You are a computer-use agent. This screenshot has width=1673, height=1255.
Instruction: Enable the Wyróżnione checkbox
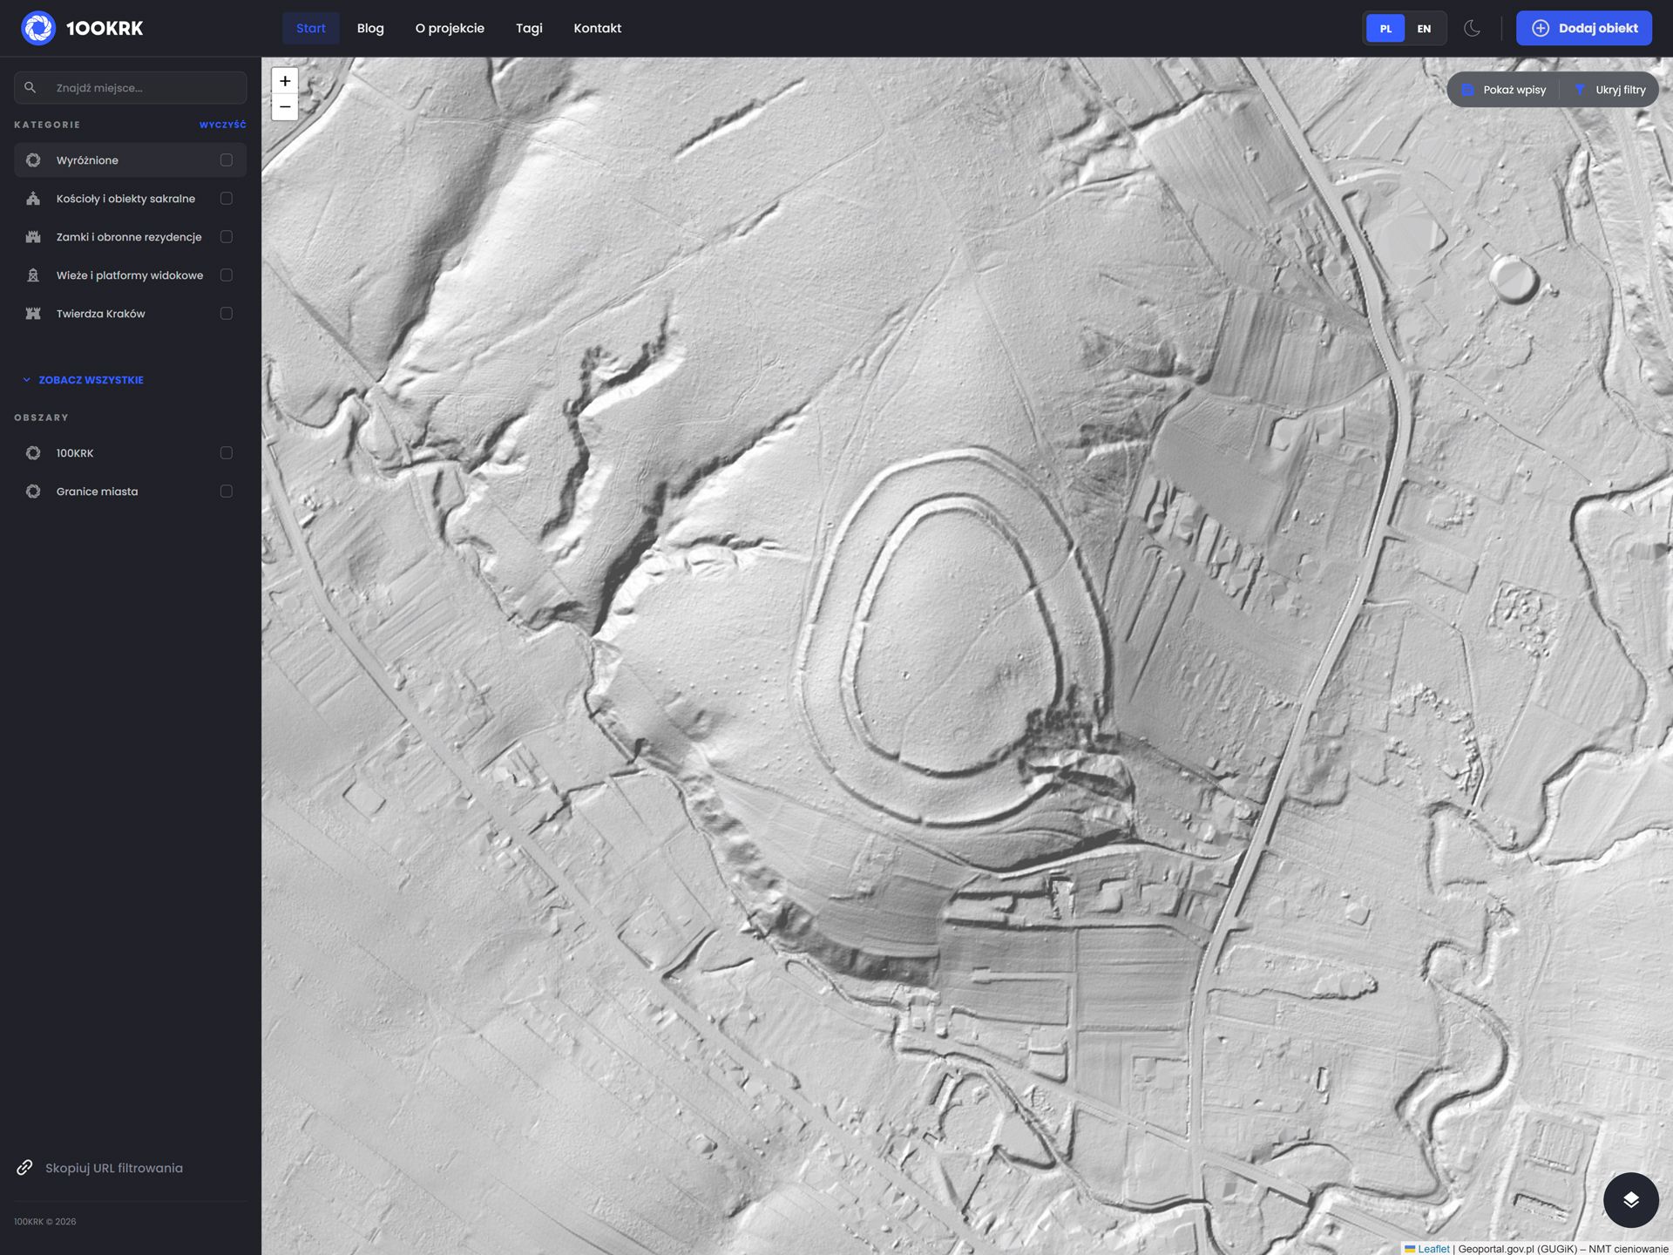[x=227, y=160]
